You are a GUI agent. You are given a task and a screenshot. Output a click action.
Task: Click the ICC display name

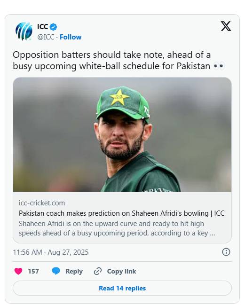coord(43,27)
